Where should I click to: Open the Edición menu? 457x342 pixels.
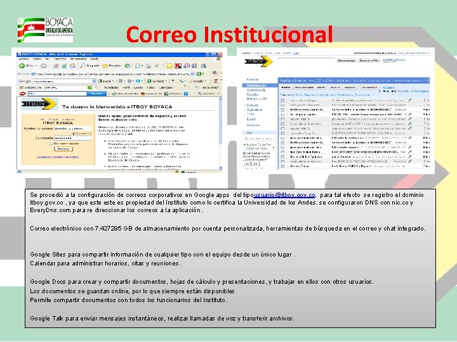click(37, 59)
